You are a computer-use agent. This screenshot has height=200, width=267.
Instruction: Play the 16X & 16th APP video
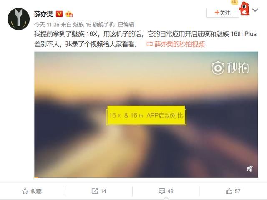point(146,114)
